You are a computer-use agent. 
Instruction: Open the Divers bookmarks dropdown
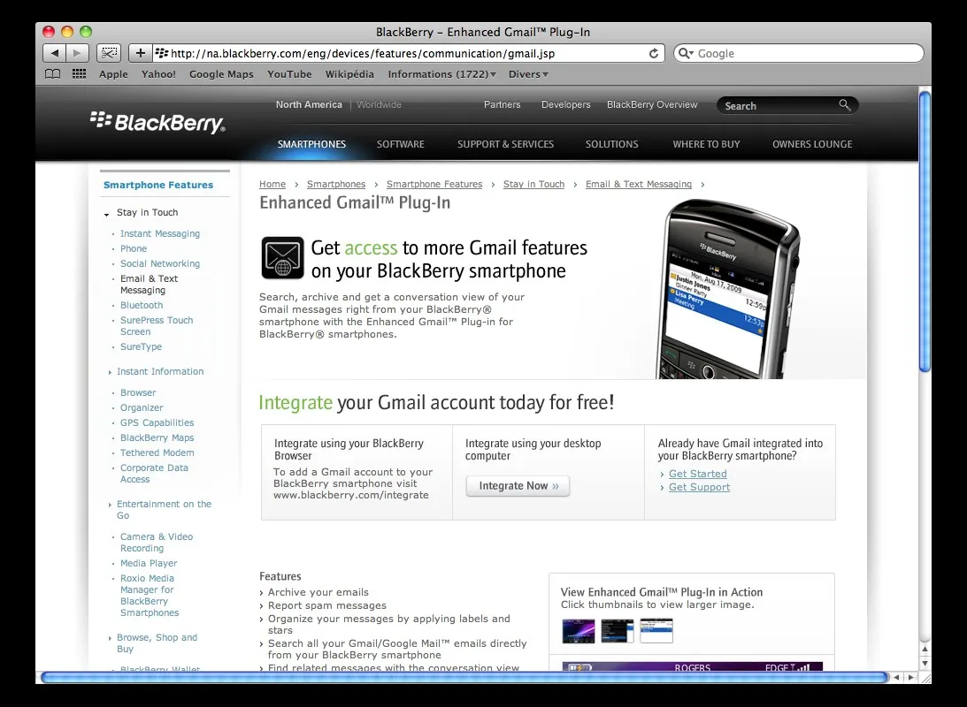(528, 74)
